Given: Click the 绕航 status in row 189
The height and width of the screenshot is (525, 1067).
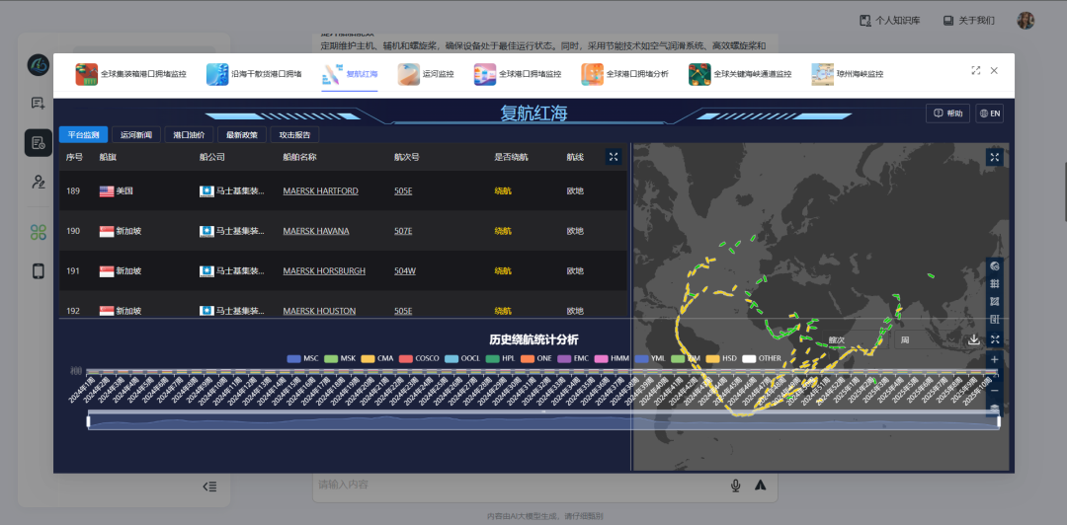Looking at the screenshot, I should click(503, 191).
